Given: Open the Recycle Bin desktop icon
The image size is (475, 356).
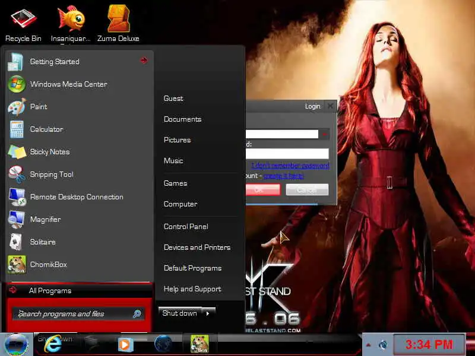Looking at the screenshot, I should (x=23, y=25).
